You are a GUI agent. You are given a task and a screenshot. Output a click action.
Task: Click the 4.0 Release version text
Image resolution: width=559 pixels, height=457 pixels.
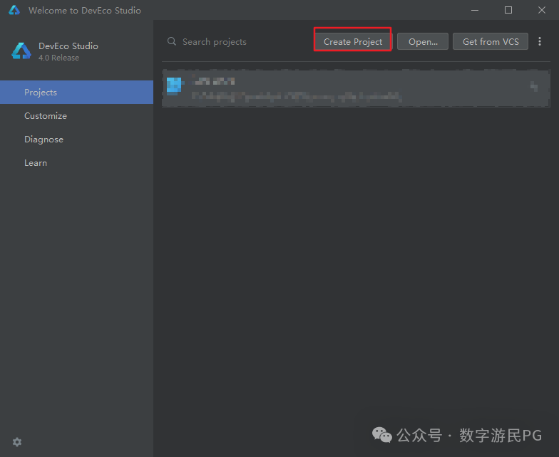coord(58,58)
